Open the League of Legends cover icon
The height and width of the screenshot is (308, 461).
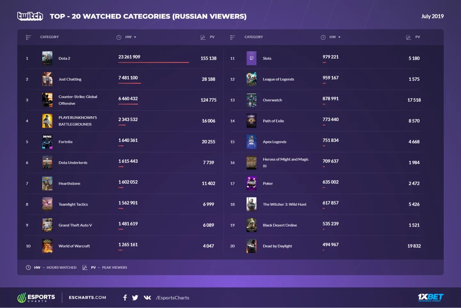[x=252, y=79]
